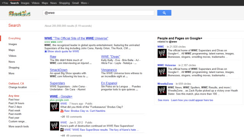Image resolution: width=244 pixels, height=140 pixels.
Task: Select Maps filter in left sidebar
Action: coord(12,50)
